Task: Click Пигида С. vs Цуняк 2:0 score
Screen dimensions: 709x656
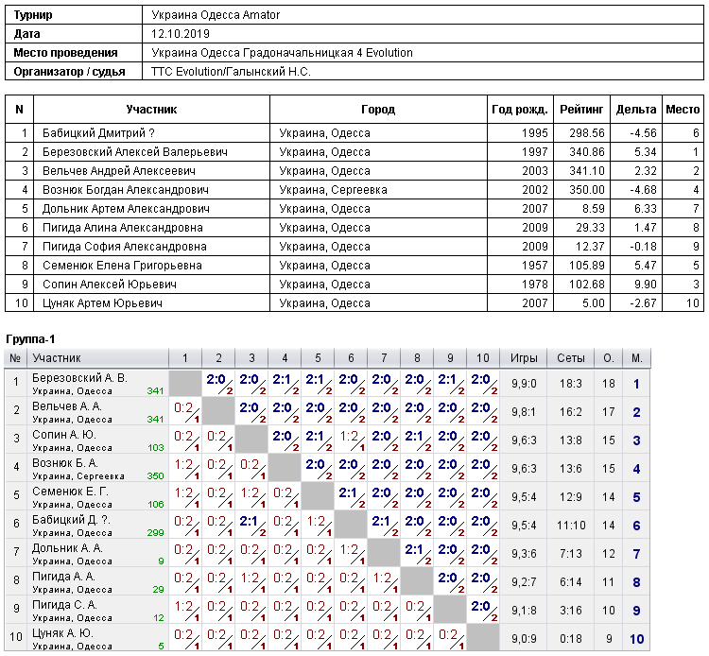Action: pos(483,611)
